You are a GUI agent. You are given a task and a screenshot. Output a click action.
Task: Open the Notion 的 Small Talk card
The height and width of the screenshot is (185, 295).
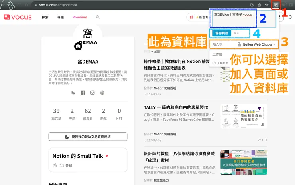(88, 160)
